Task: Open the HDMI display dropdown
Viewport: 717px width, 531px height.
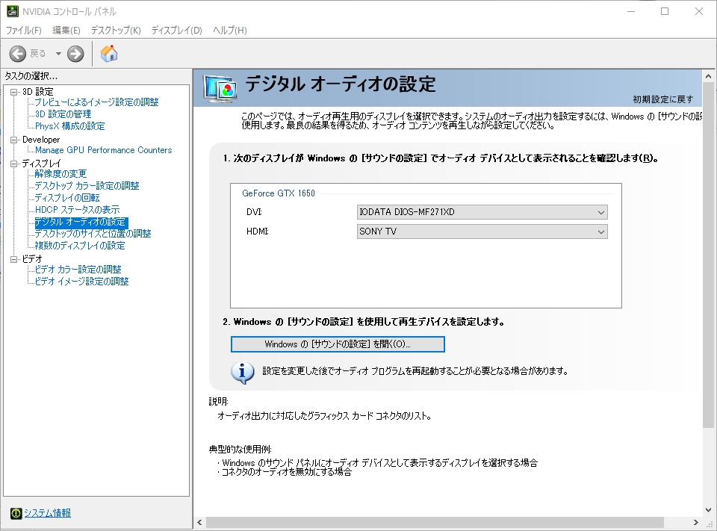Action: pyautogui.click(x=482, y=232)
